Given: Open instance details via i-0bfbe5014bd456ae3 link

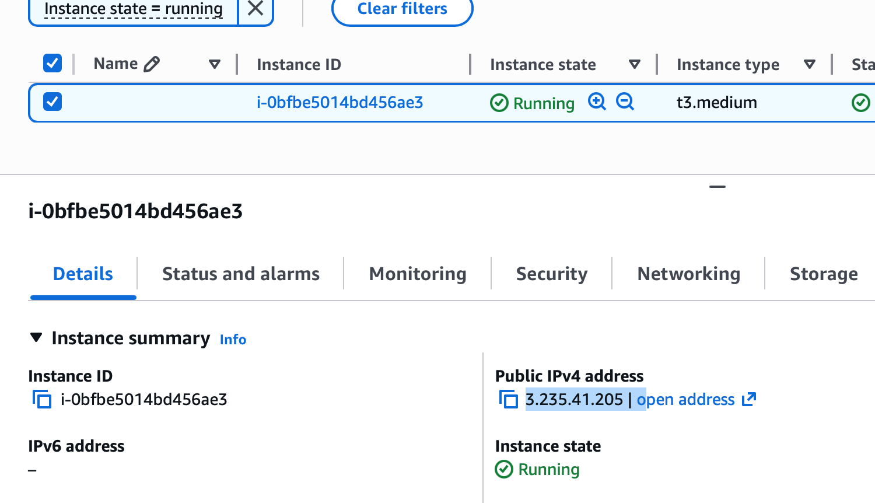Looking at the screenshot, I should [339, 102].
